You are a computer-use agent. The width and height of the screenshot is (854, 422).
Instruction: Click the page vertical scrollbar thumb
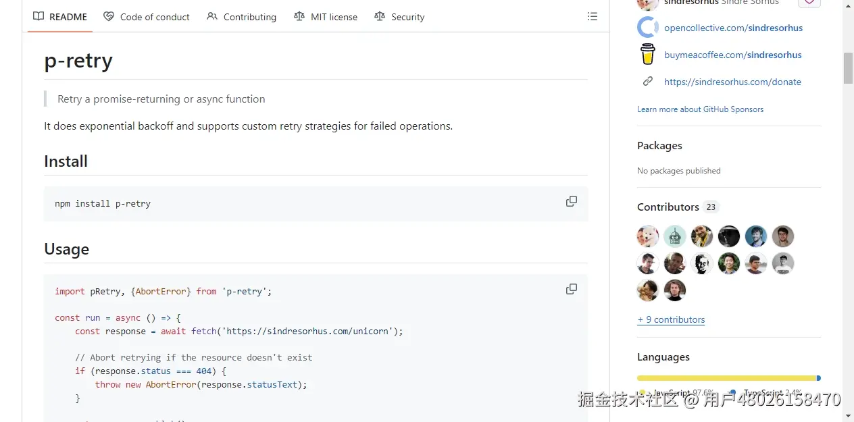(848, 68)
